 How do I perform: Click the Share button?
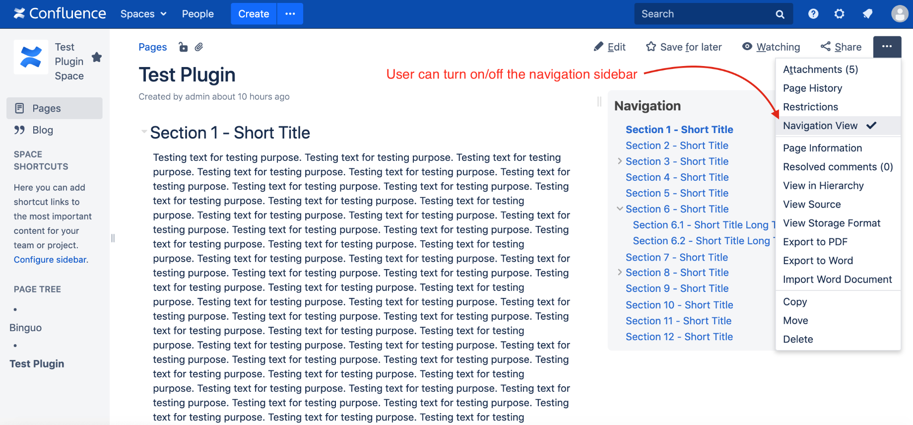click(x=841, y=47)
